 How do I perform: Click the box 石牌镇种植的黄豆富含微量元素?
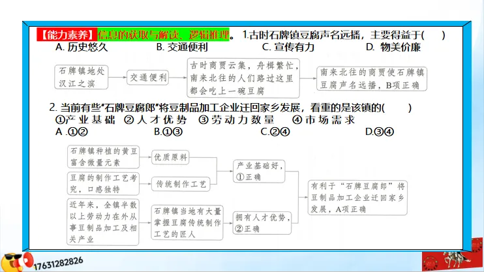point(104,157)
